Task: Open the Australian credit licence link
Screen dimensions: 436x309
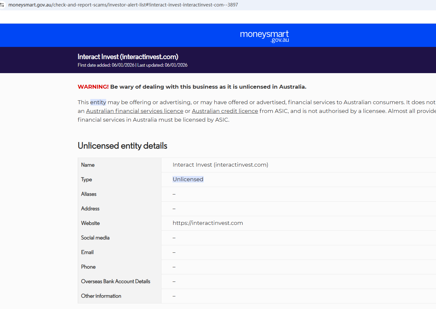Action: 225,111
